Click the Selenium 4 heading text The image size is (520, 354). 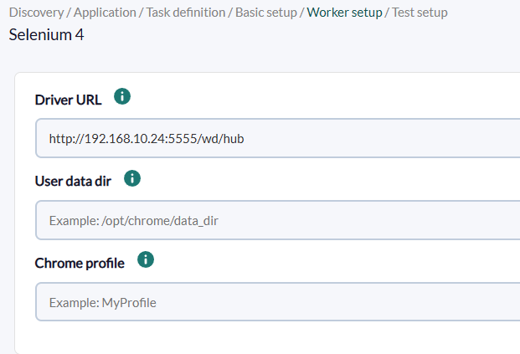tap(46, 35)
